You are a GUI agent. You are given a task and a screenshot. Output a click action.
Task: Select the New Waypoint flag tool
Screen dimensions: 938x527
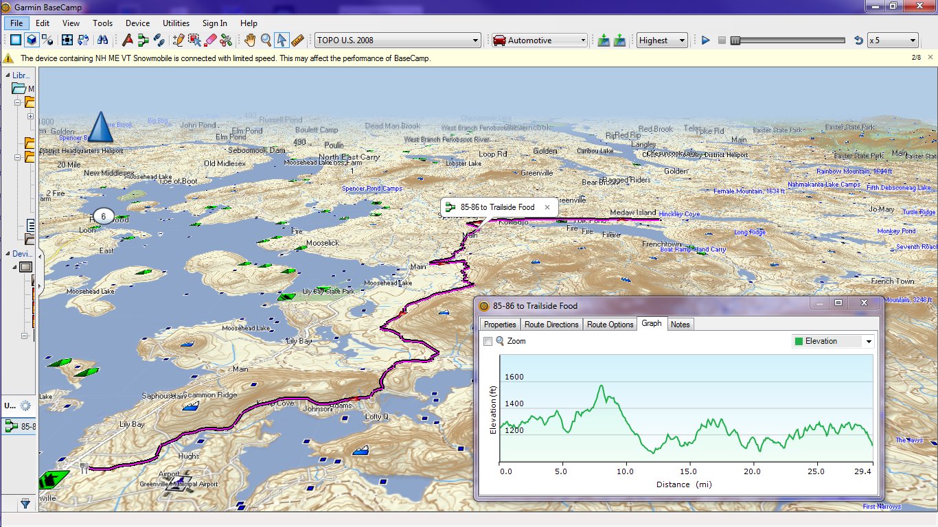[128, 40]
